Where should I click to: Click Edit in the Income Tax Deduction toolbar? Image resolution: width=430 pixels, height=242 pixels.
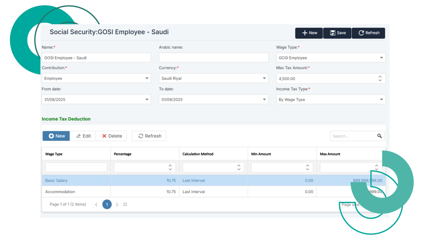click(x=83, y=136)
